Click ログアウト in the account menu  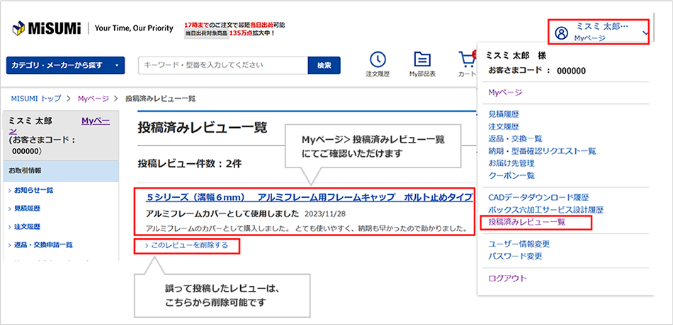tap(507, 278)
